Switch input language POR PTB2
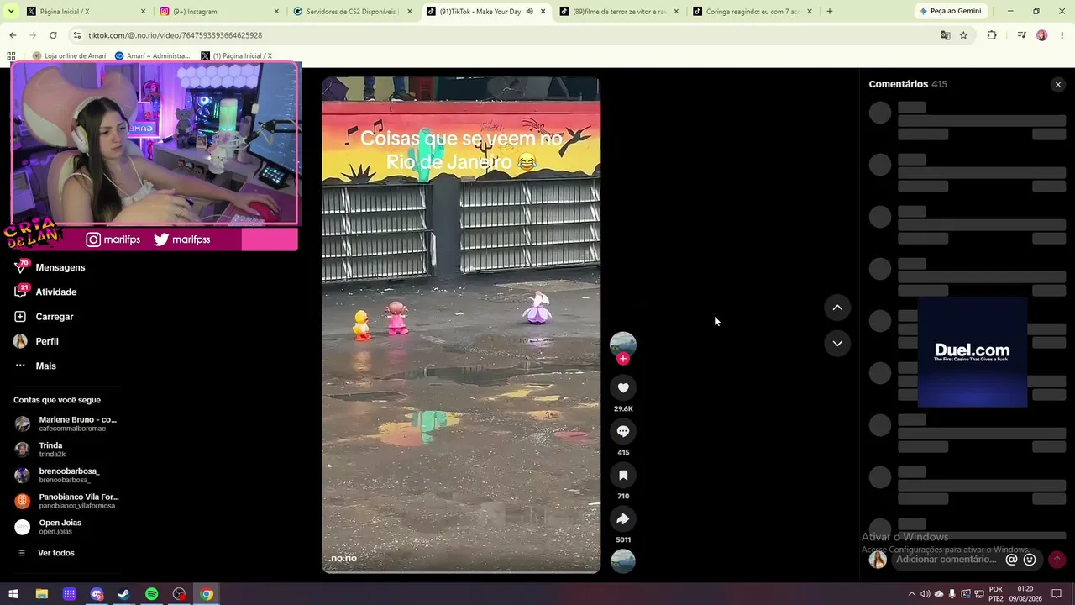 996,594
